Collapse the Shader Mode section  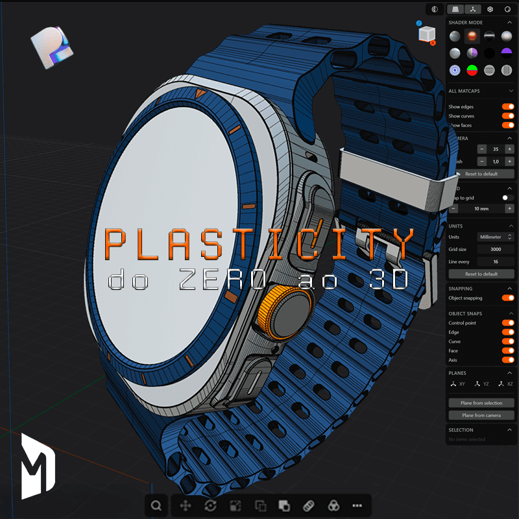coord(510,23)
